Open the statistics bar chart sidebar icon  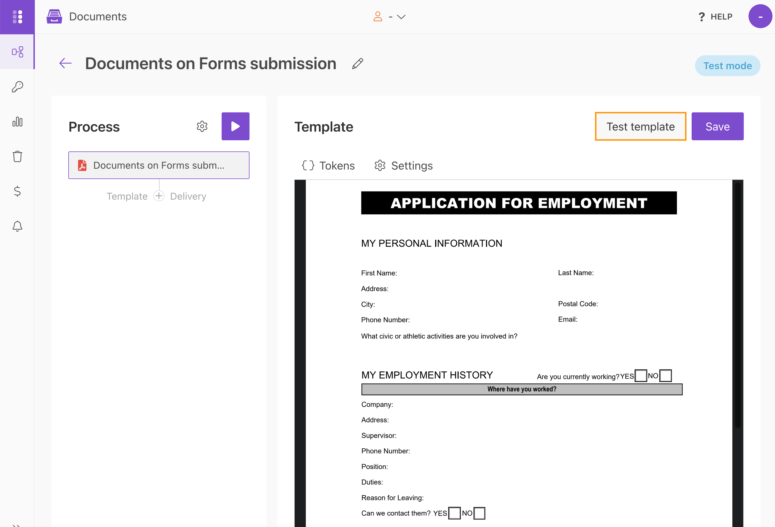[17, 122]
